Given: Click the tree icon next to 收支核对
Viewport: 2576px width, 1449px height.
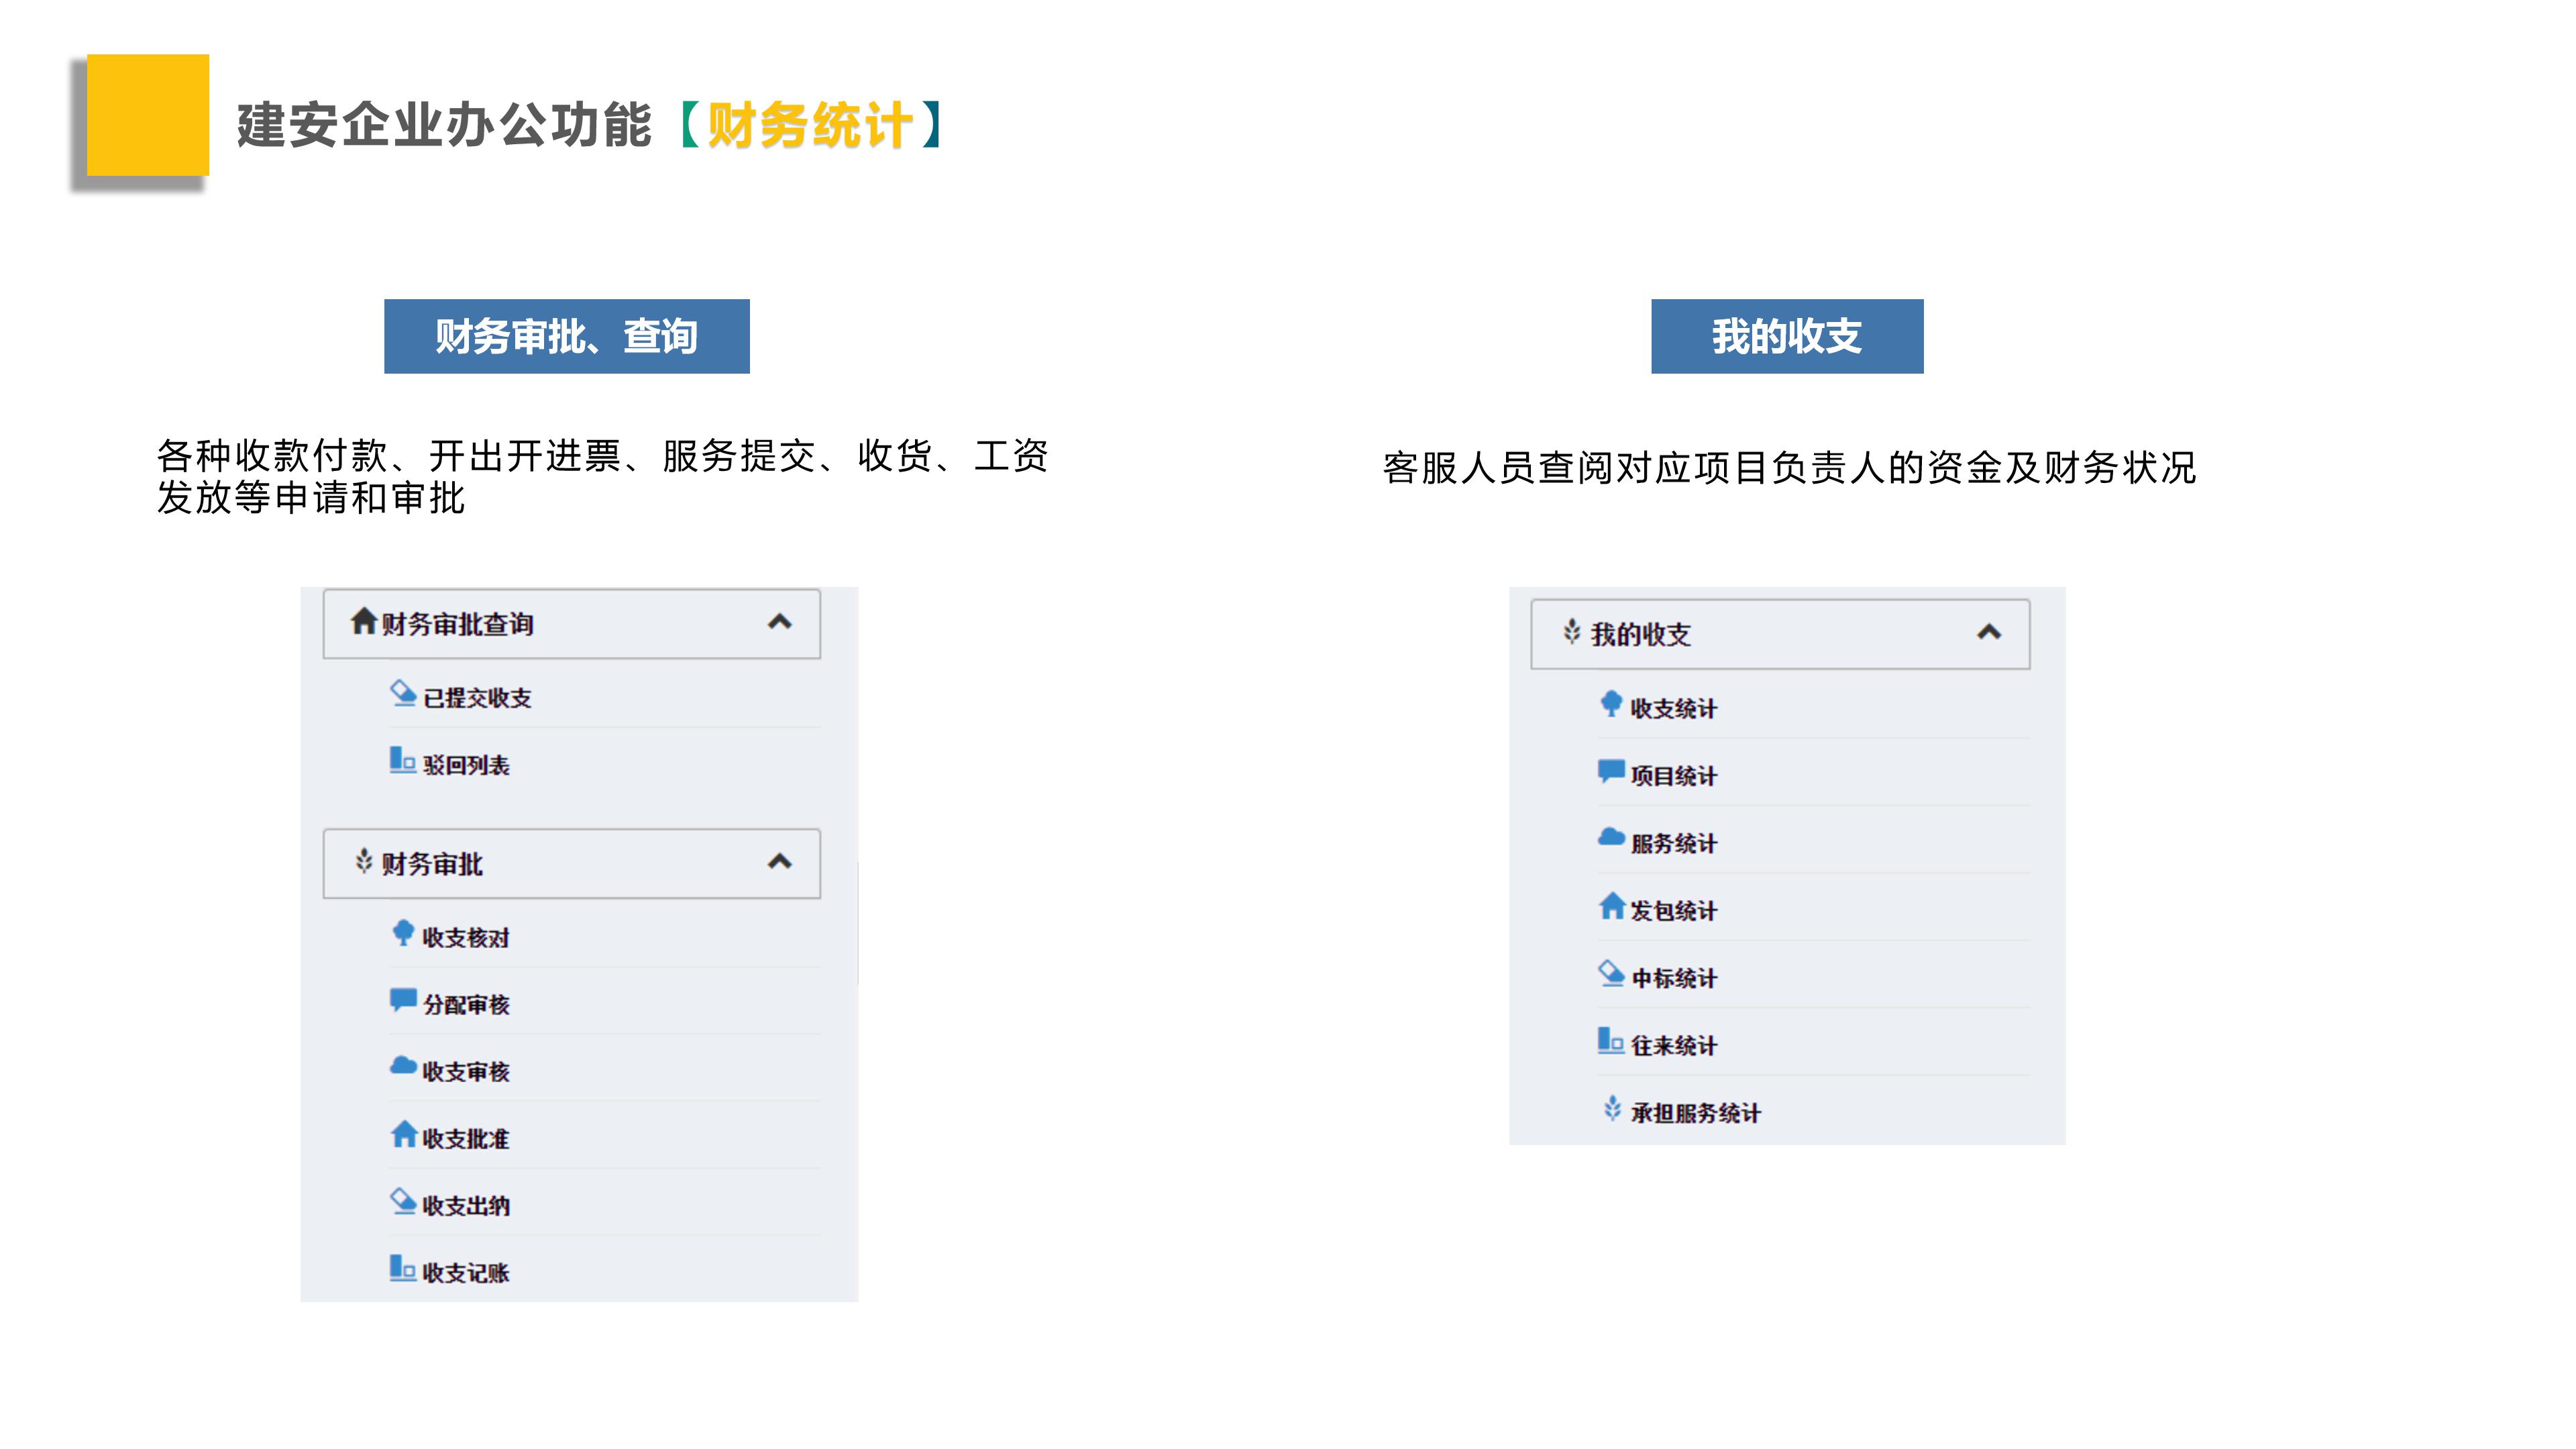Looking at the screenshot, I should [403, 933].
